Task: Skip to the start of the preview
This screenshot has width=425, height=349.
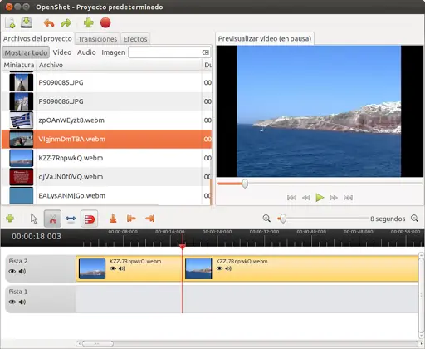Action: click(x=291, y=198)
